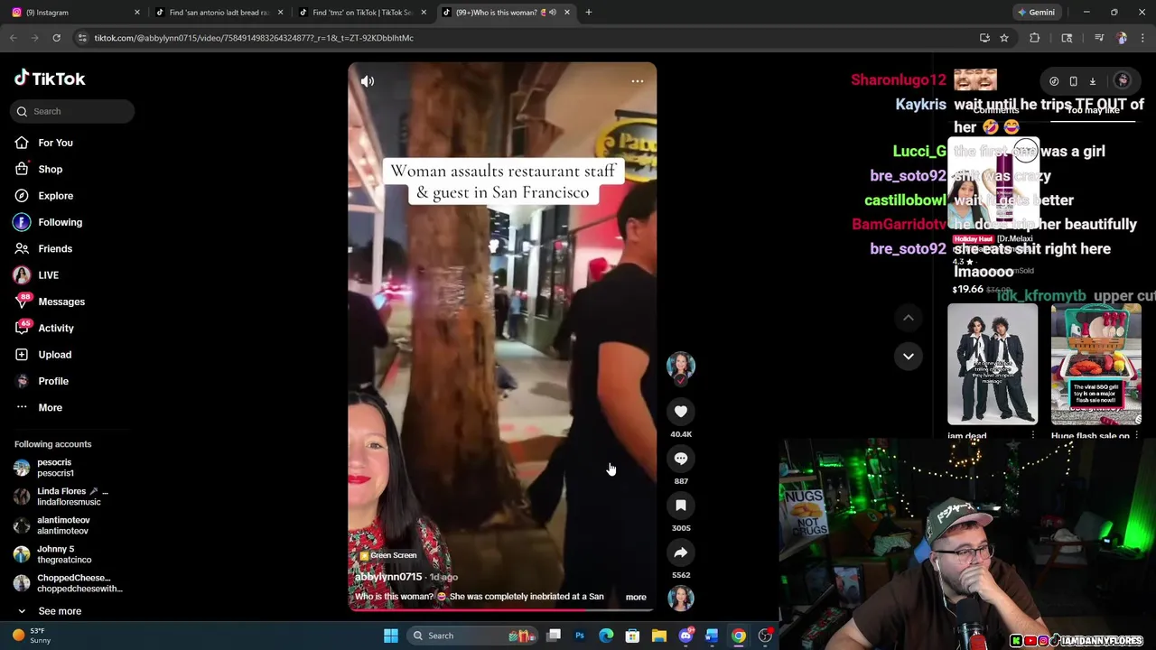Go to the previous video arrow
The height and width of the screenshot is (650, 1156).
(x=909, y=318)
